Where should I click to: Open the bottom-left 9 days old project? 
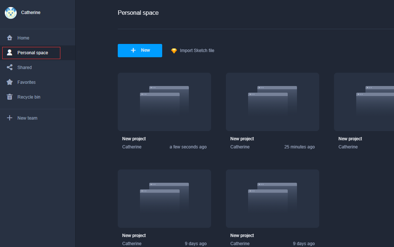(x=164, y=198)
